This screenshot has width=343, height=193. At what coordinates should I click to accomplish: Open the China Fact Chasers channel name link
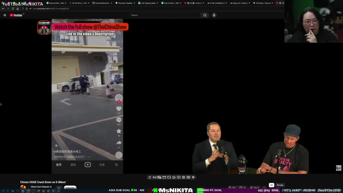pos(40,187)
